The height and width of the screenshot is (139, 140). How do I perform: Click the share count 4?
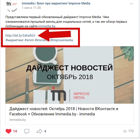click(x=45, y=131)
